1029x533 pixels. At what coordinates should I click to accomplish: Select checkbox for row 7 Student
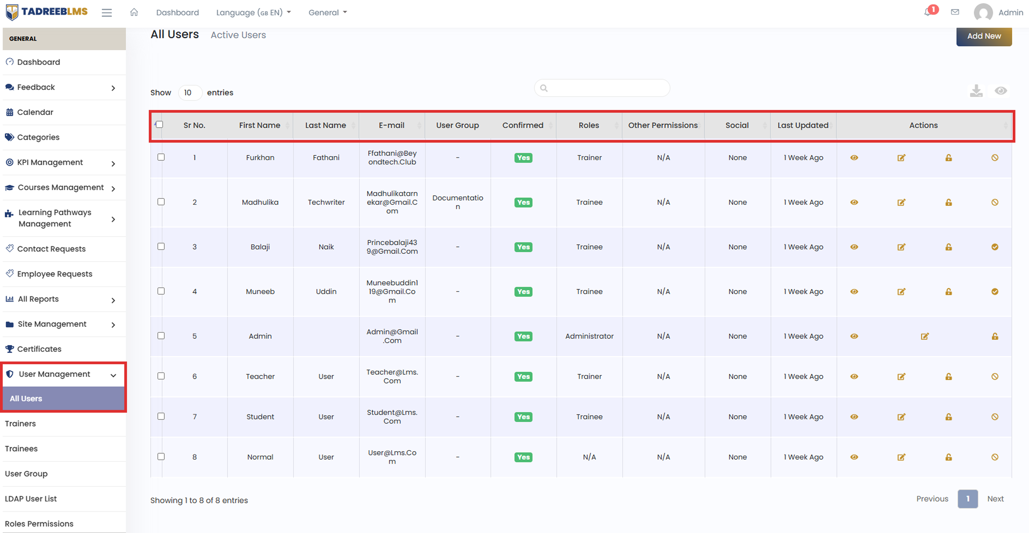tap(161, 416)
